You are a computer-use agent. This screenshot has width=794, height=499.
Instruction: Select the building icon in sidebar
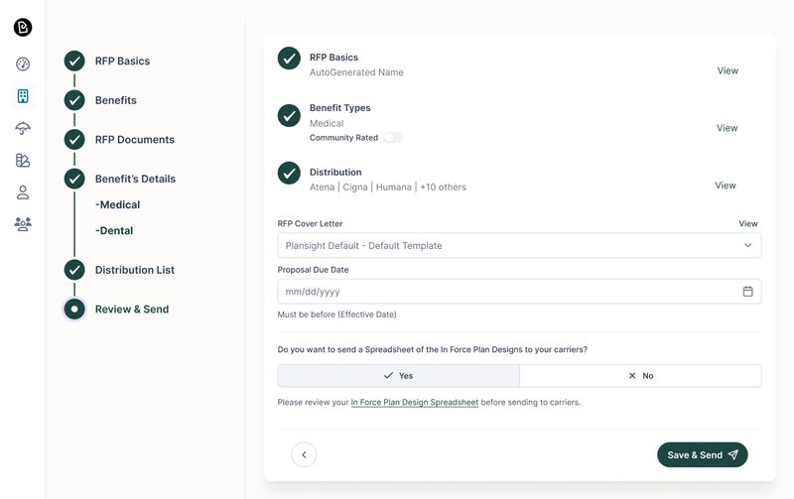23,96
